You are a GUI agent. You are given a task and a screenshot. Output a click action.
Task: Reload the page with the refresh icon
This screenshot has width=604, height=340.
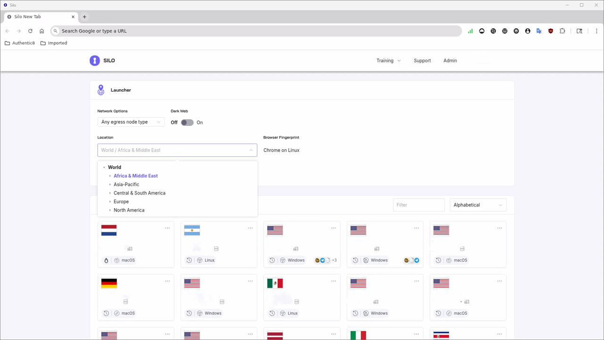pos(30,31)
